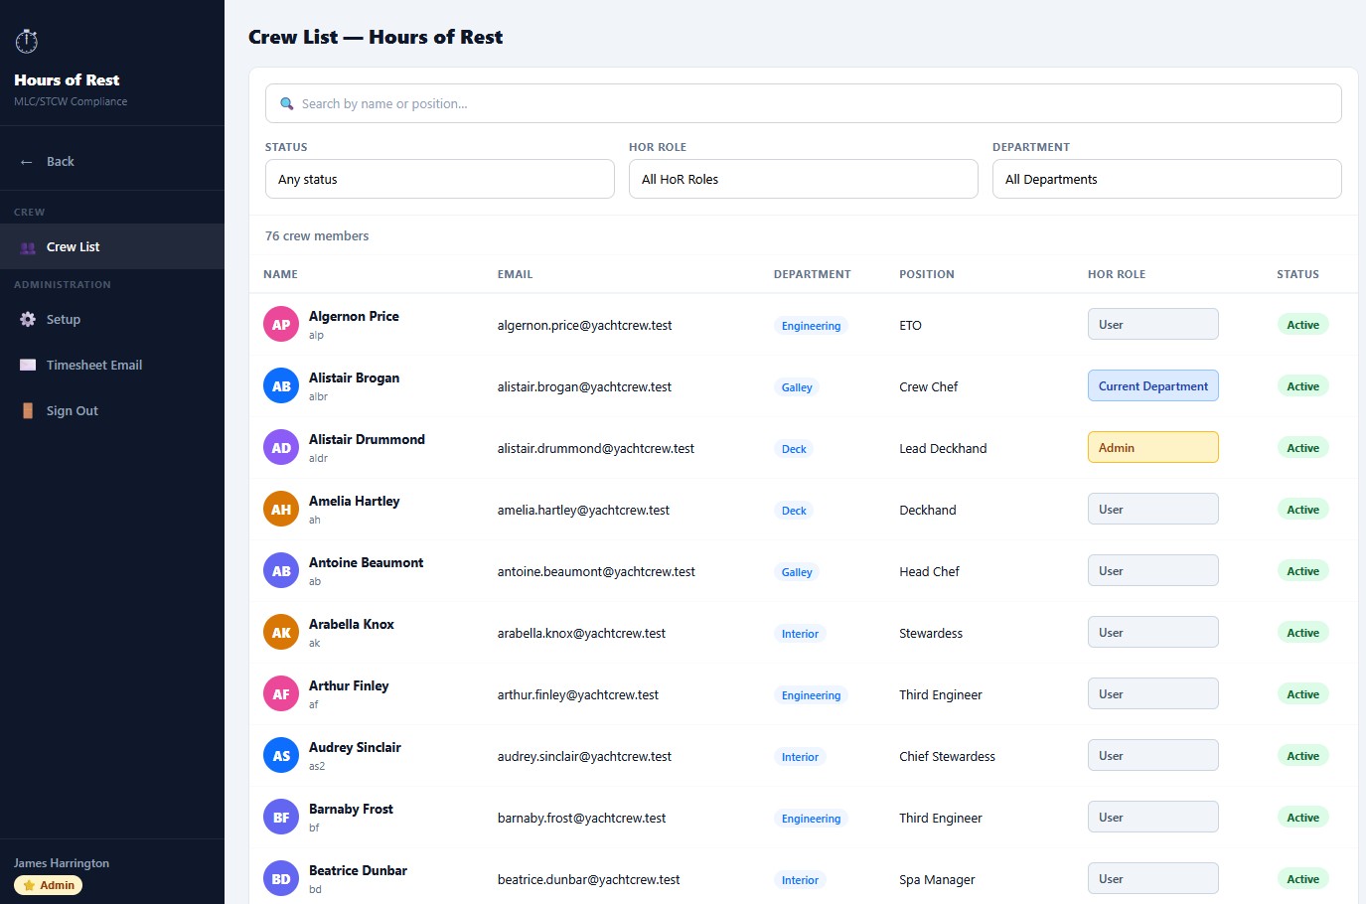This screenshot has width=1366, height=904.
Task: Open the All Departments filter dropdown
Action: pos(1167,179)
